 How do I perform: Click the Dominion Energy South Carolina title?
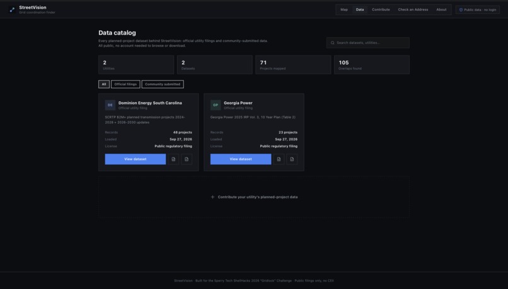pyautogui.click(x=150, y=103)
